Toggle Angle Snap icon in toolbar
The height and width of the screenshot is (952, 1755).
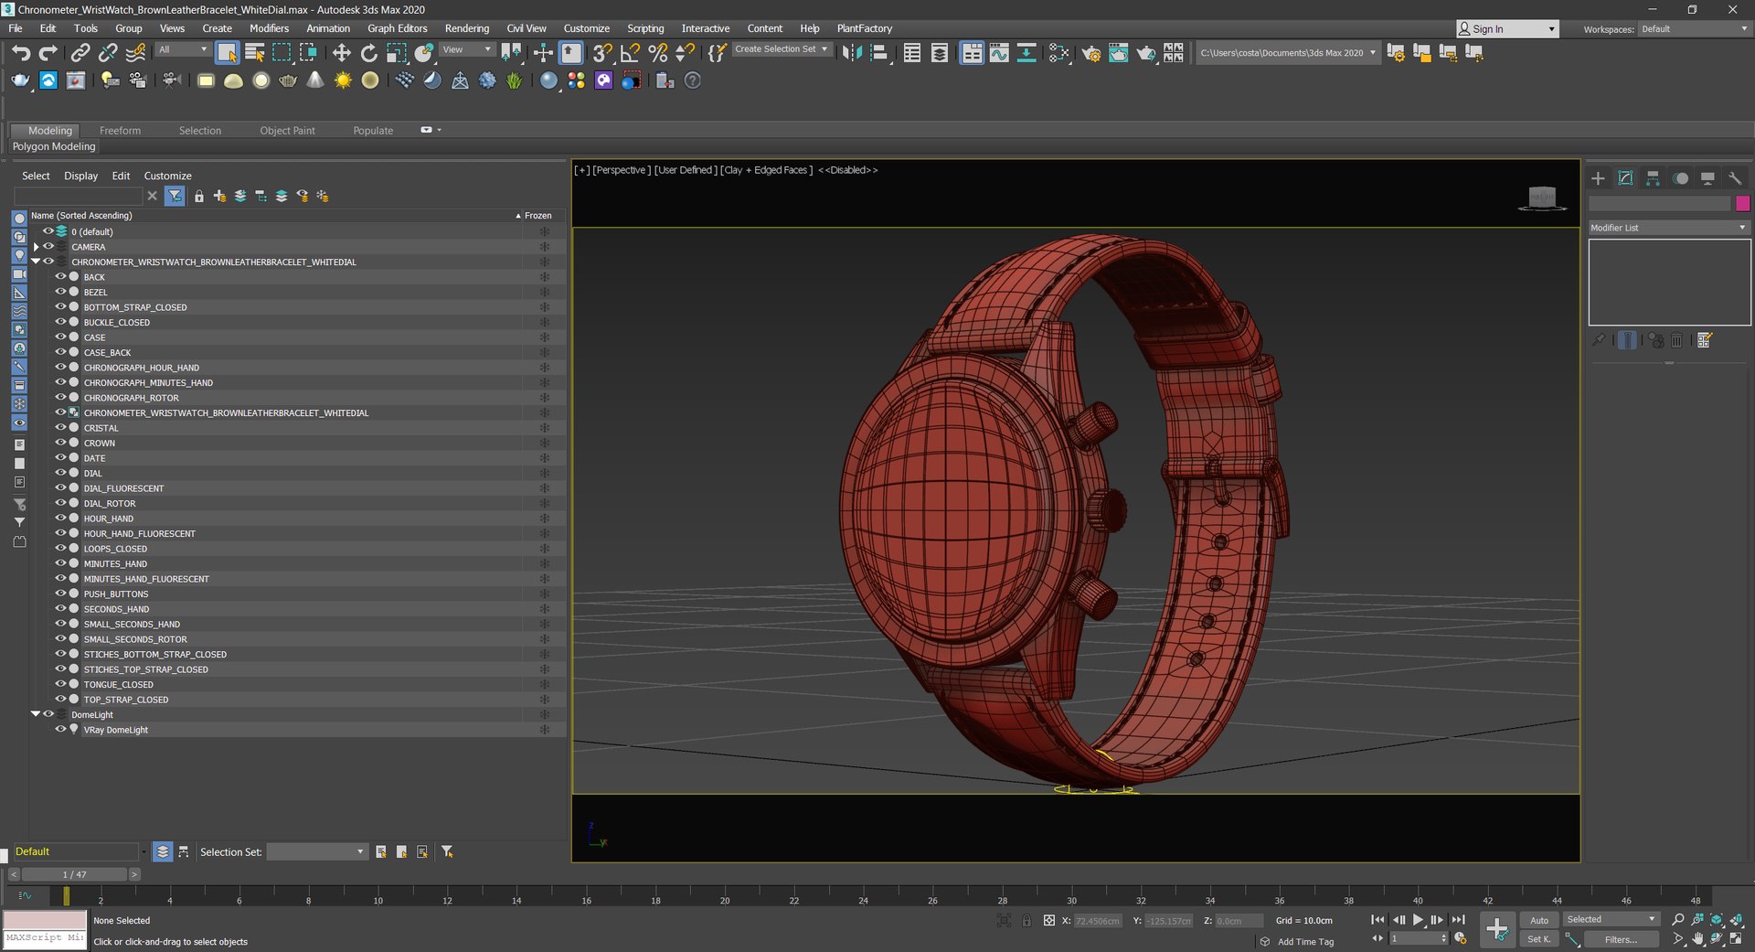tap(630, 53)
